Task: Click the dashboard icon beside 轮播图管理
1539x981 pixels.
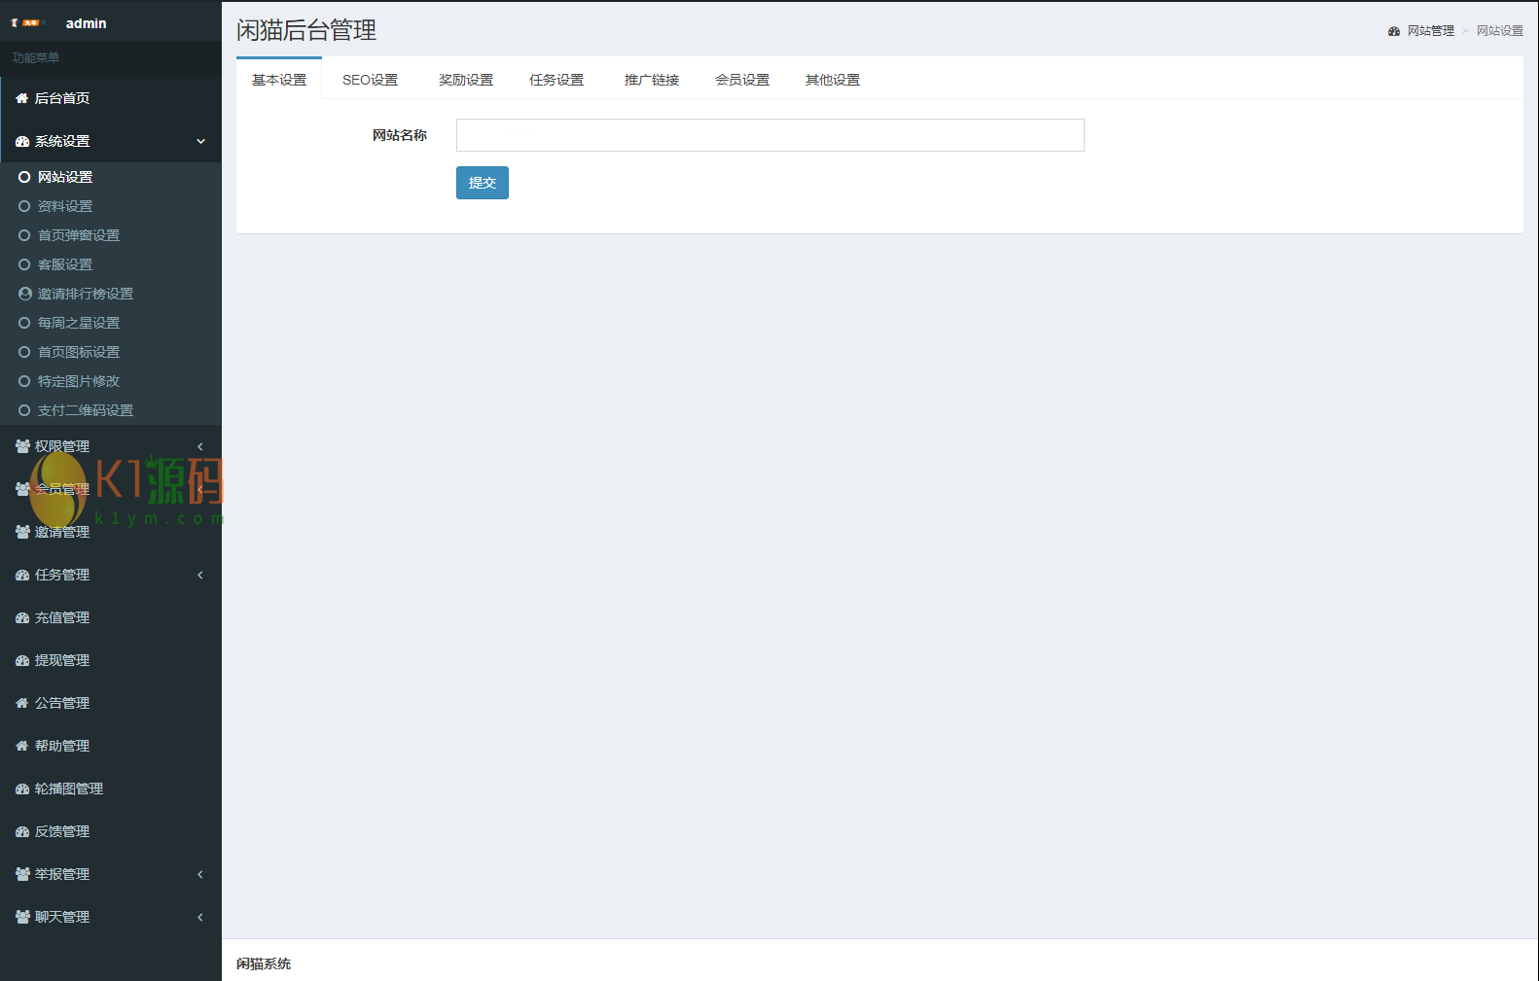Action: click(22, 788)
